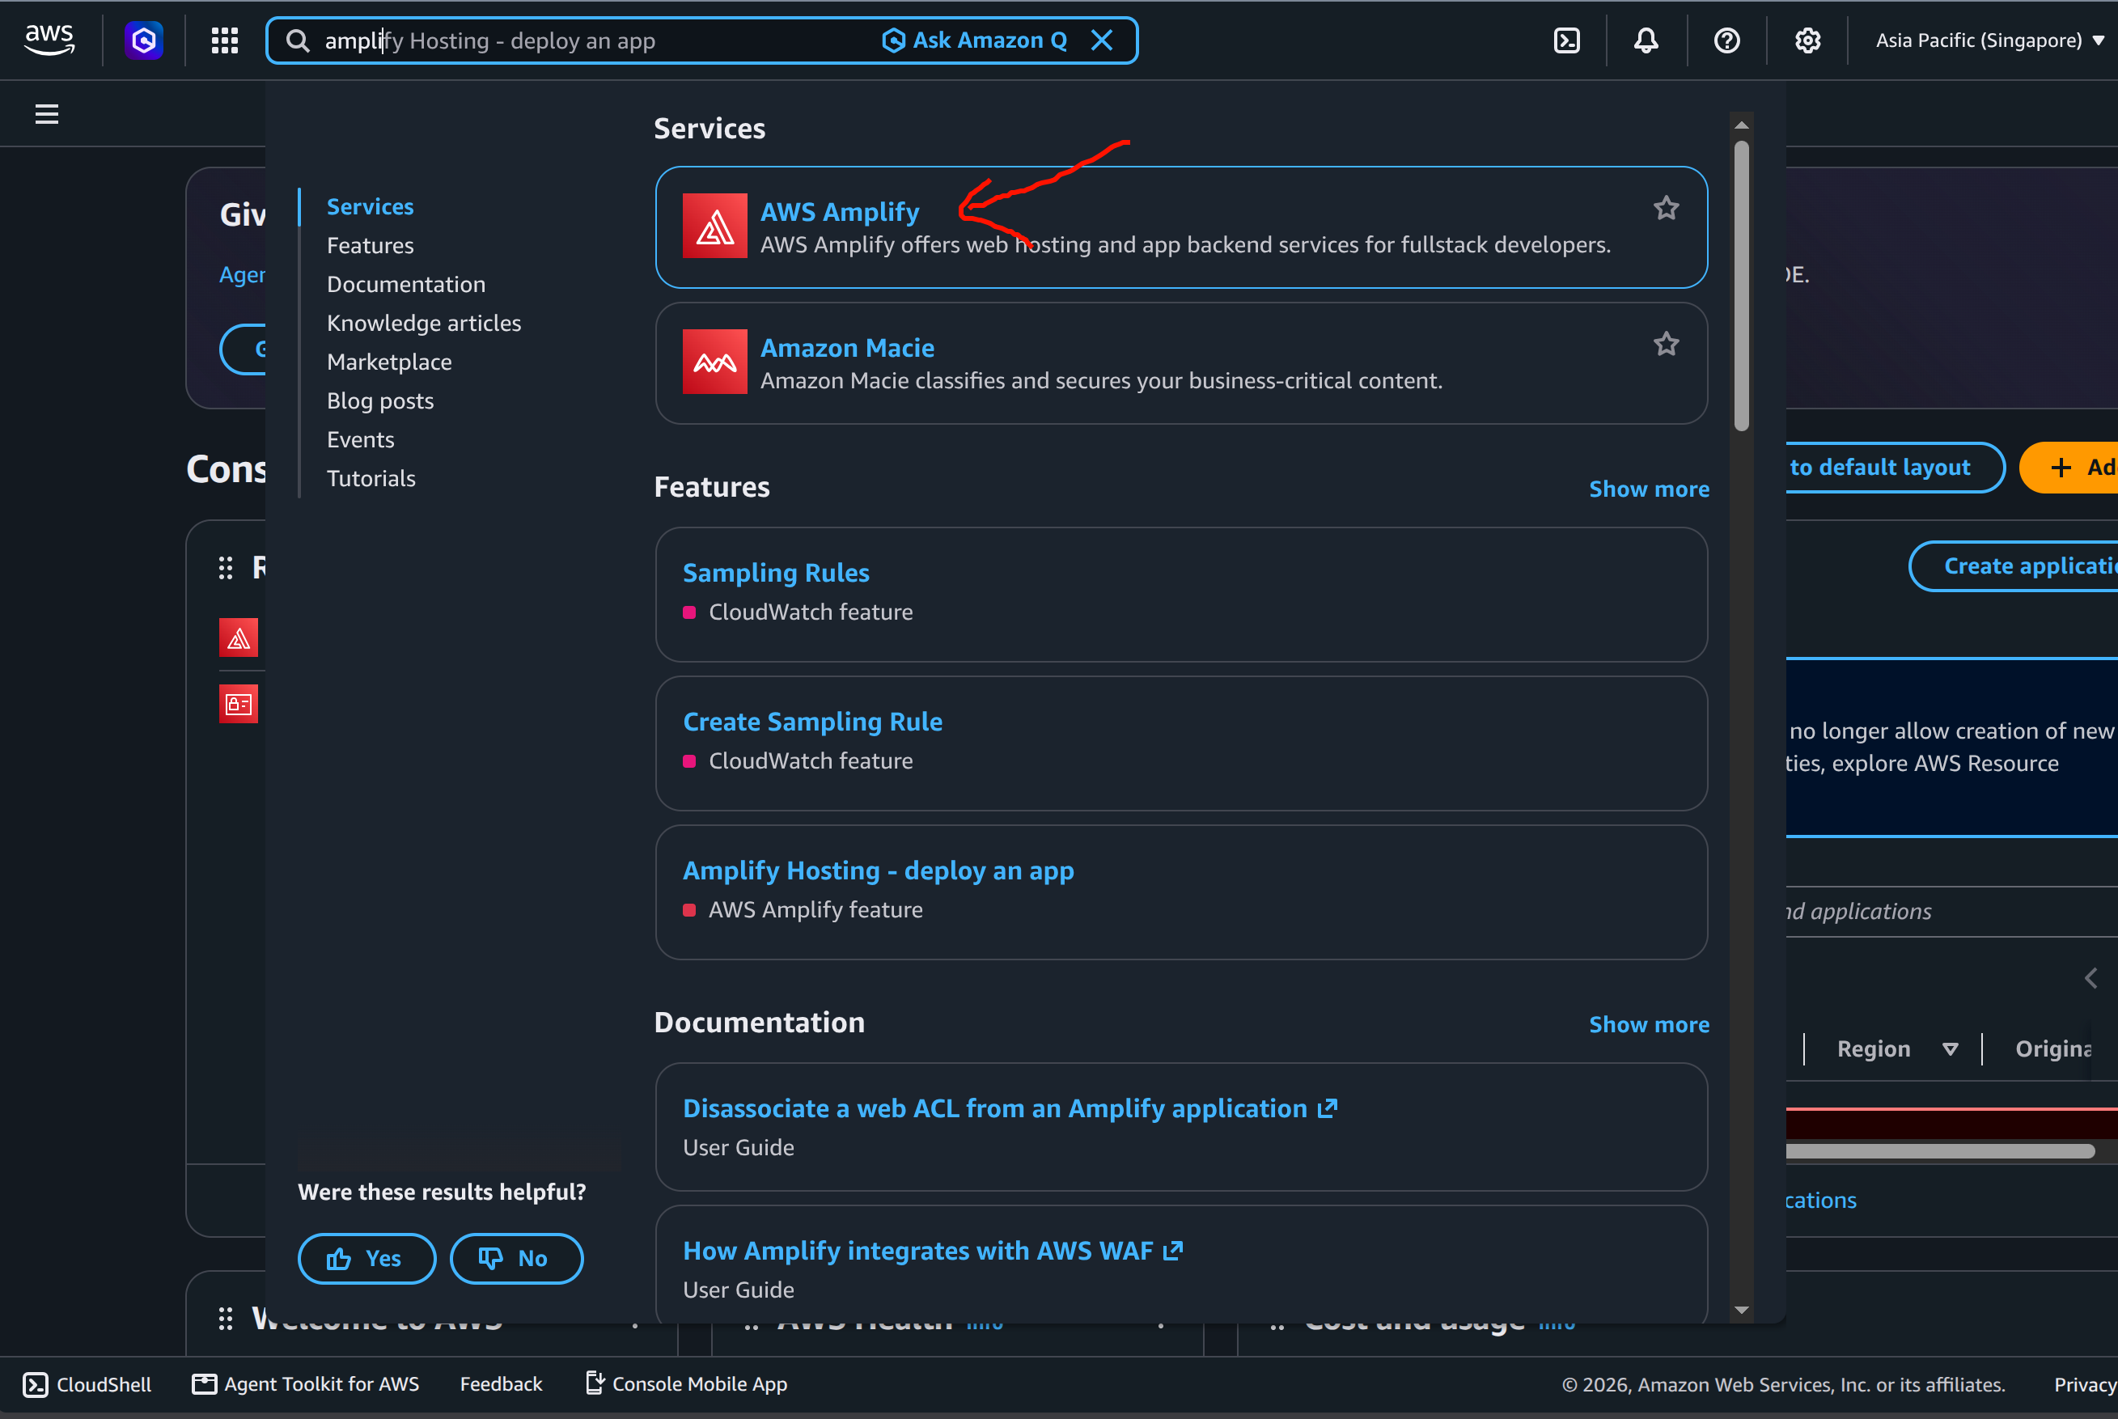Open the AWS logo home link
Image resolution: width=2118 pixels, height=1419 pixels.
(x=50, y=40)
